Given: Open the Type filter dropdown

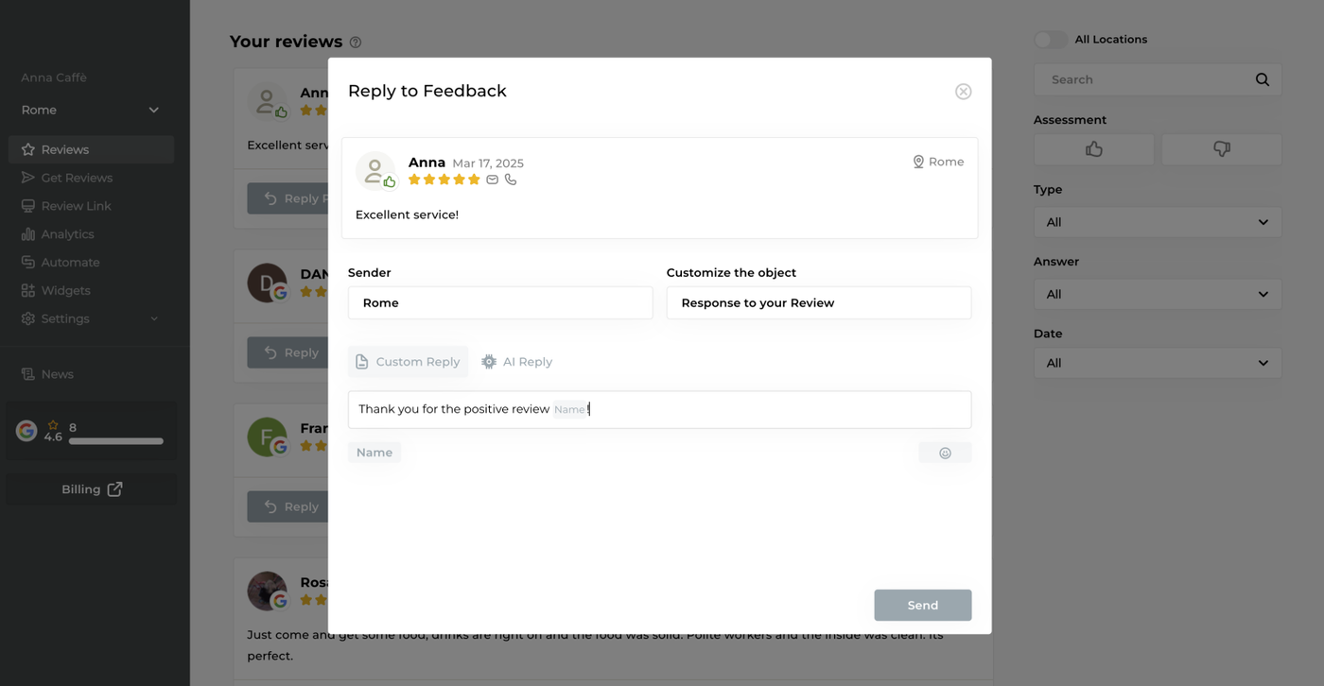Looking at the screenshot, I should click(1157, 222).
